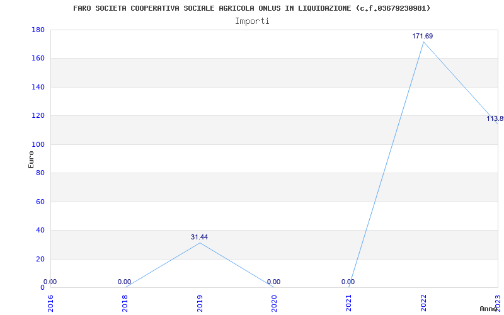Click the Anno axis title
The width and height of the screenshot is (504, 315).
click(488, 309)
